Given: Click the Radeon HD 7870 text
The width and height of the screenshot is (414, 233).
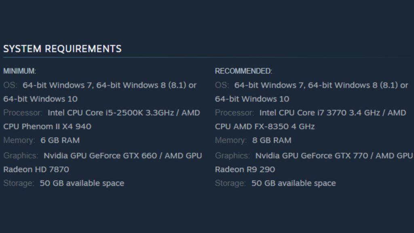Looking at the screenshot, I should [x=36, y=169].
